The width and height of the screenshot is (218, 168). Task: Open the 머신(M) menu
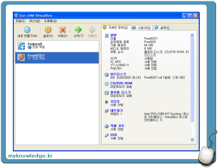click(x=35, y=21)
